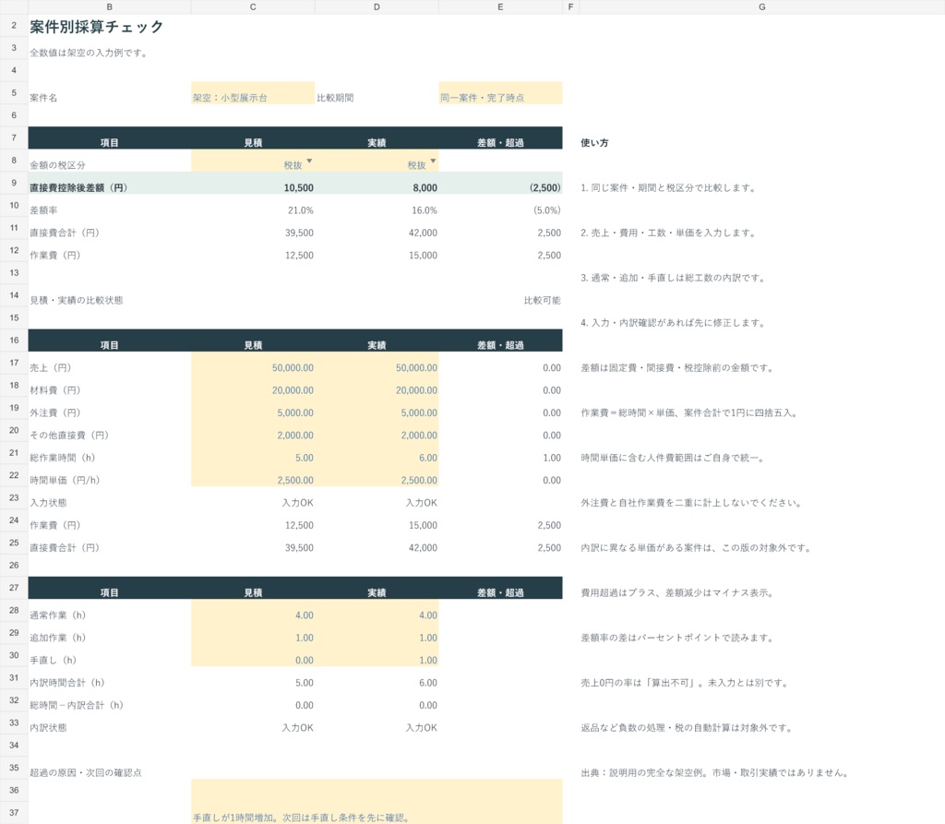Select column G header
Screen dimensions: 945x824
click(x=761, y=7)
